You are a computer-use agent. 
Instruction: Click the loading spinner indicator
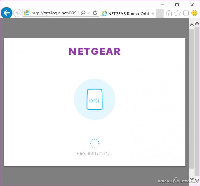(95, 143)
